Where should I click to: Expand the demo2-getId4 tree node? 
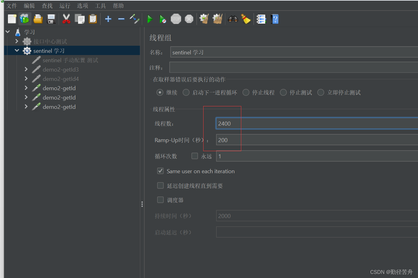(x=26, y=78)
